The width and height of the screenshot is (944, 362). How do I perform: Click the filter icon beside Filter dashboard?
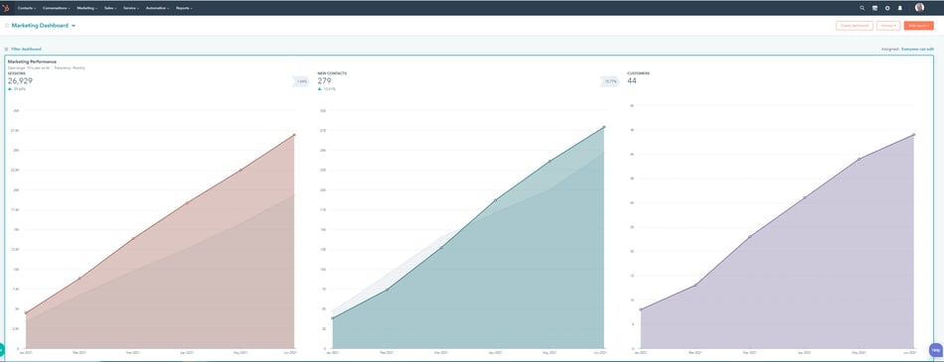7,49
